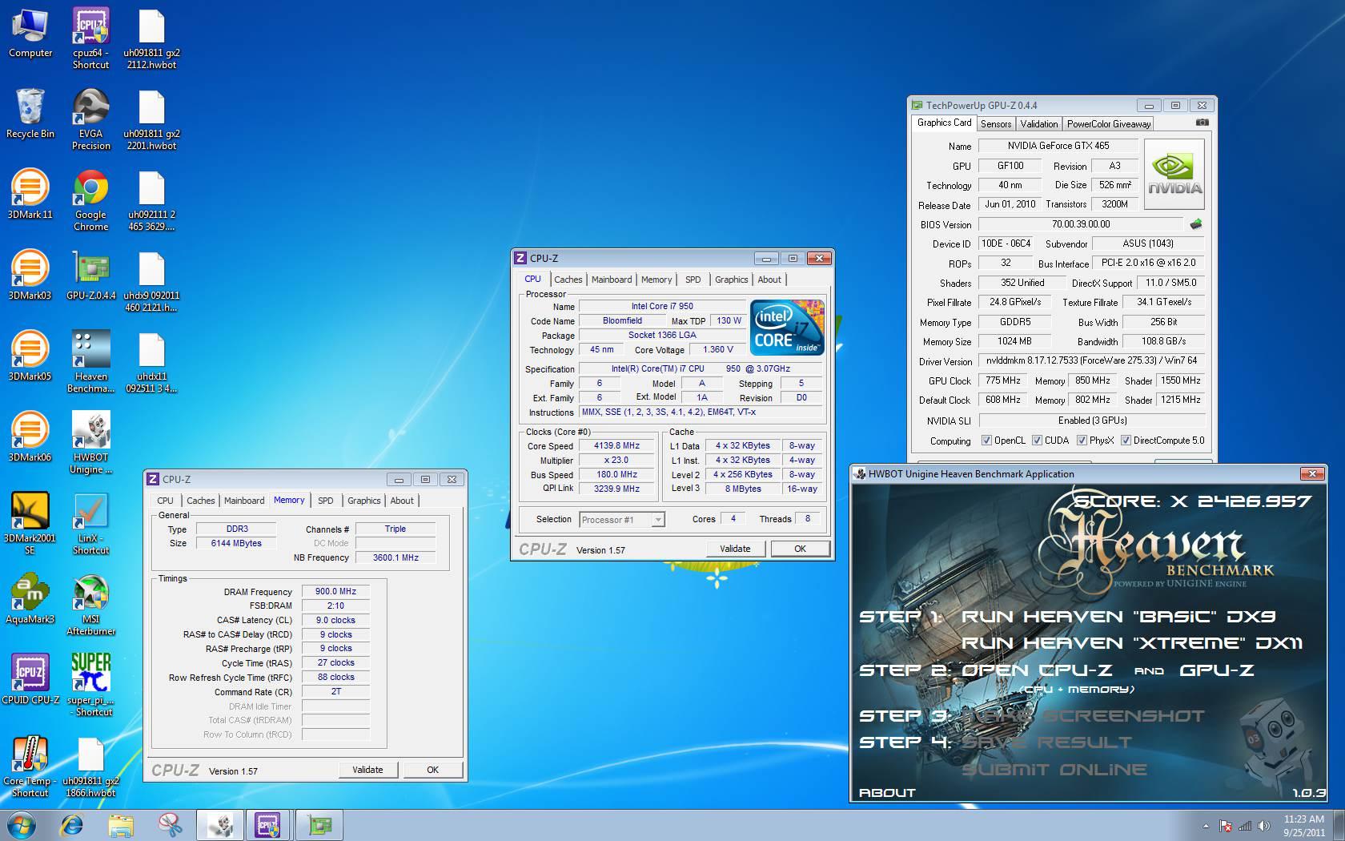
Task: Toggle the CUDA checkbox in GPU-Z
Action: [x=1037, y=441]
